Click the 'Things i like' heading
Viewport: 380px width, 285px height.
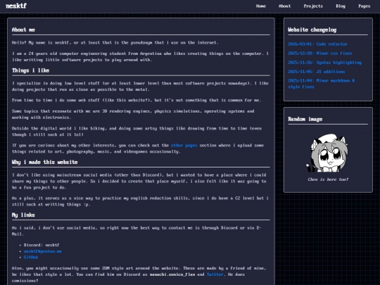(30, 70)
